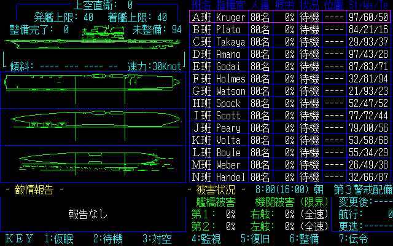The width and height of the screenshot is (393, 246).
Task: Click the 状況 column header
Action: coord(309,5)
